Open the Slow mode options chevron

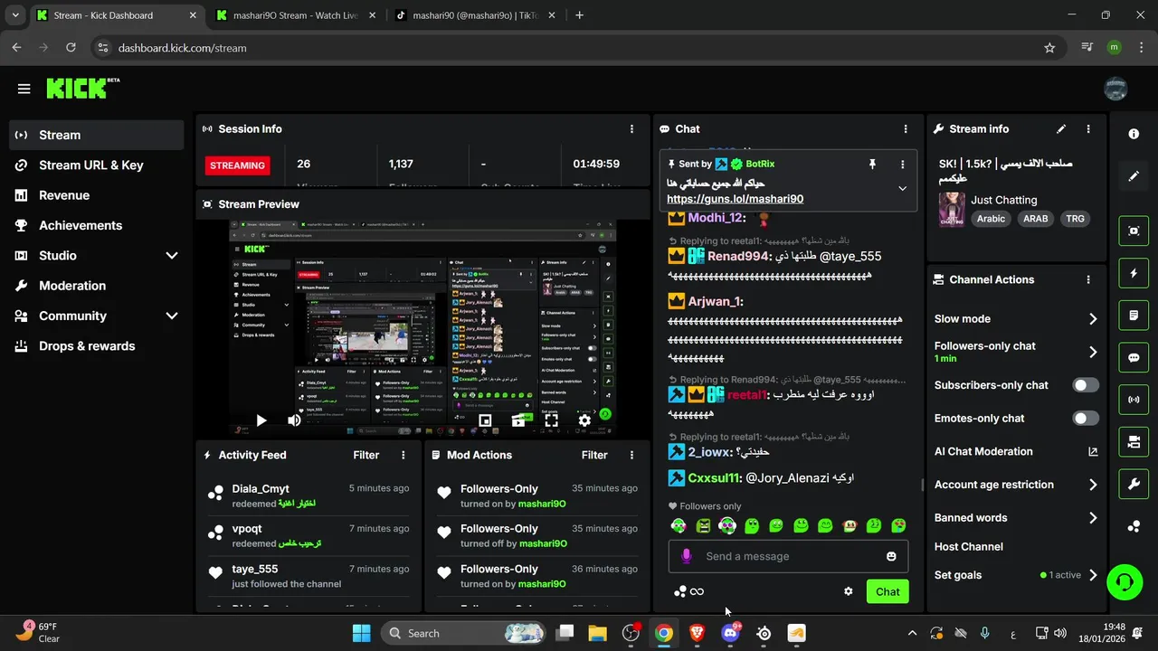tap(1093, 319)
